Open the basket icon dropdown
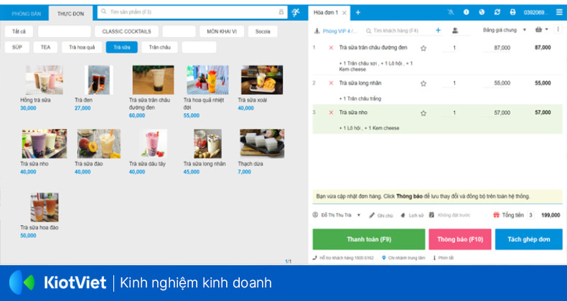 pos(541,29)
